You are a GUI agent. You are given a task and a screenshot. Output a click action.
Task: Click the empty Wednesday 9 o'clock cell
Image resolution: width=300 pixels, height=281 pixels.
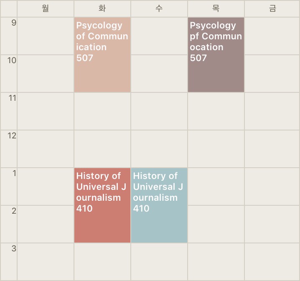coord(159,36)
